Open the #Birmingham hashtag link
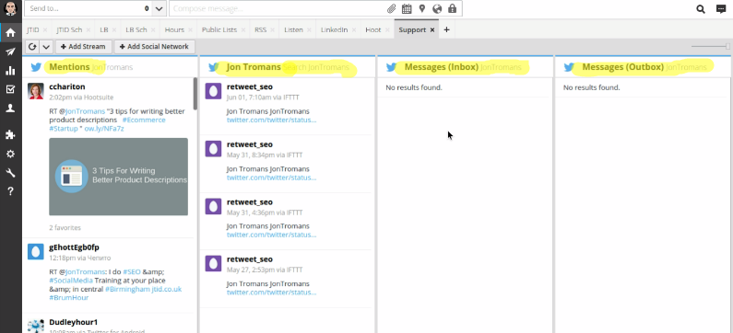This screenshot has width=733, height=333. pyautogui.click(x=127, y=289)
